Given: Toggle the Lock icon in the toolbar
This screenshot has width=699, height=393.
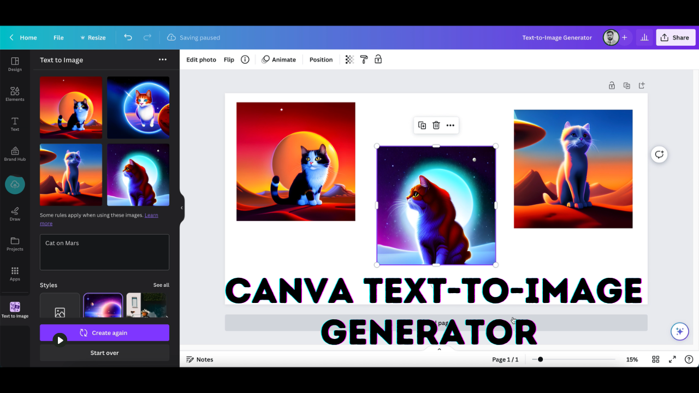Looking at the screenshot, I should (378, 59).
